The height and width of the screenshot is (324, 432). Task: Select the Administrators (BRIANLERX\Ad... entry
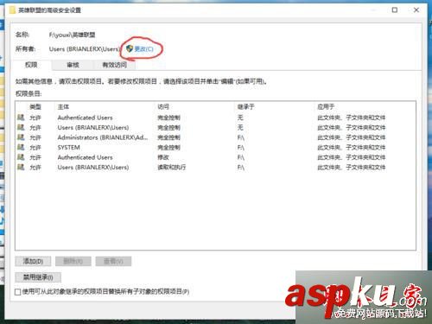pos(103,137)
